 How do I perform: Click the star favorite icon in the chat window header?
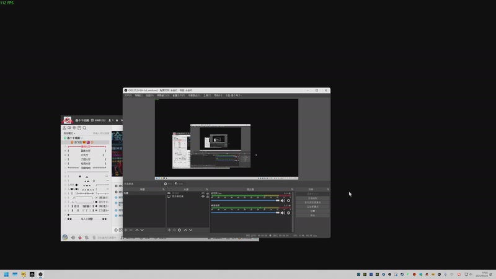point(117,120)
